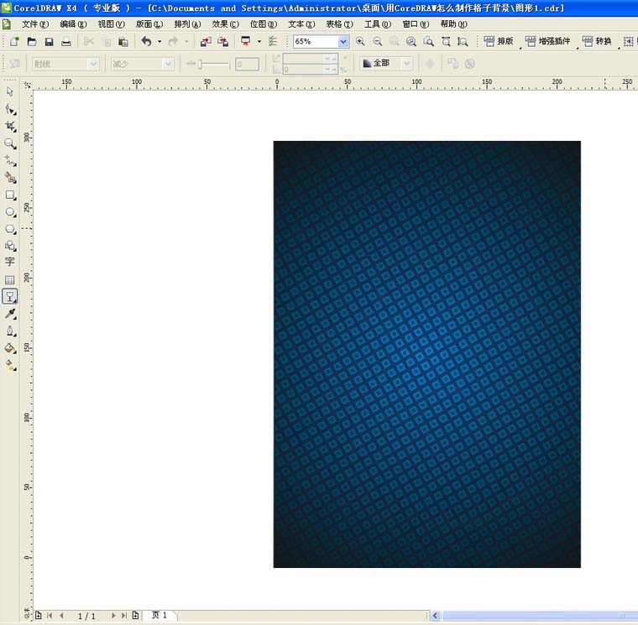
Task: Select the Pick tool arrow
Action: click(10, 91)
